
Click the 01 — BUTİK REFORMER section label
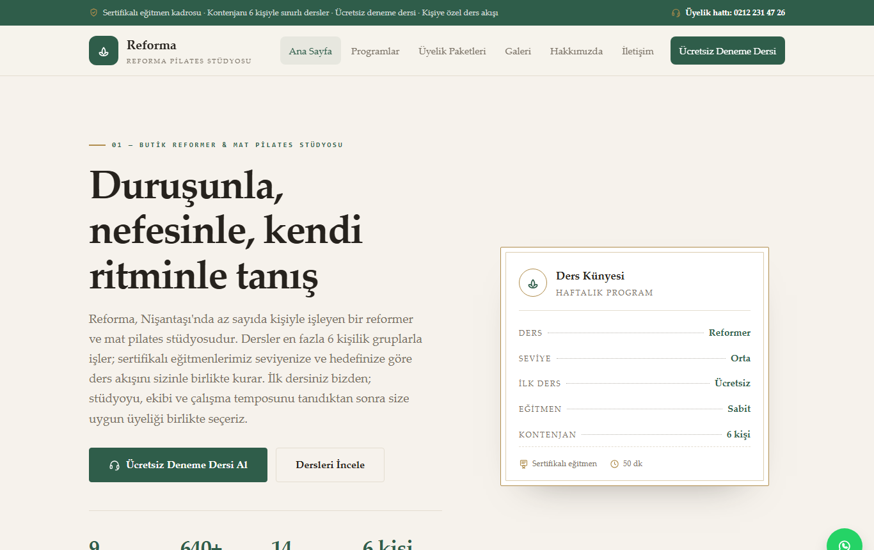[x=227, y=145]
